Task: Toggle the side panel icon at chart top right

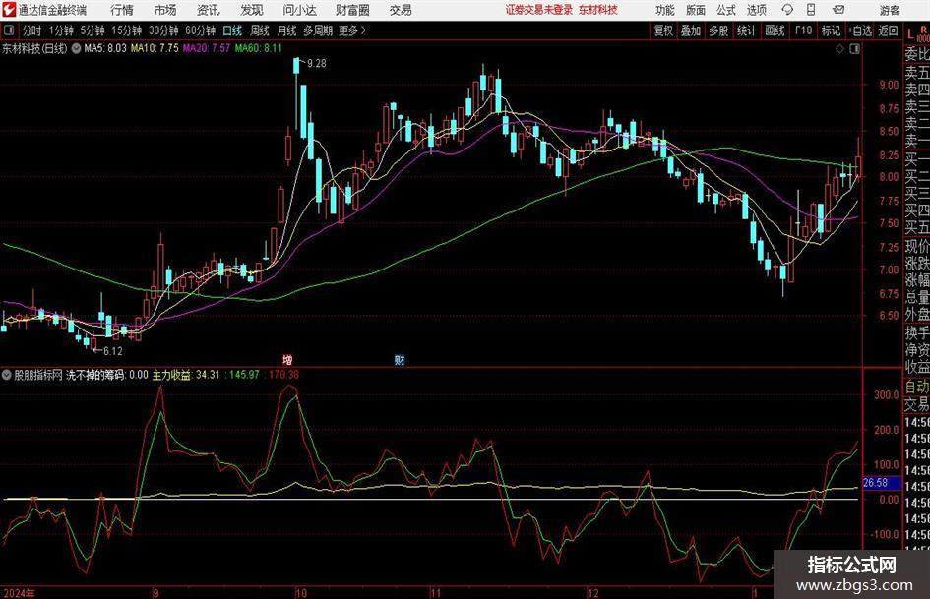Action: 854,49
